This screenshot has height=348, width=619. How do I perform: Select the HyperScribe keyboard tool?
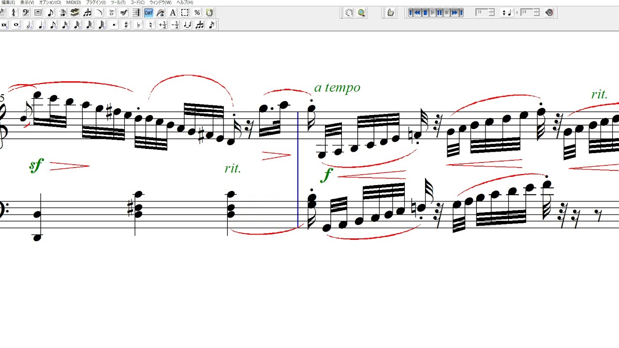[x=74, y=13]
